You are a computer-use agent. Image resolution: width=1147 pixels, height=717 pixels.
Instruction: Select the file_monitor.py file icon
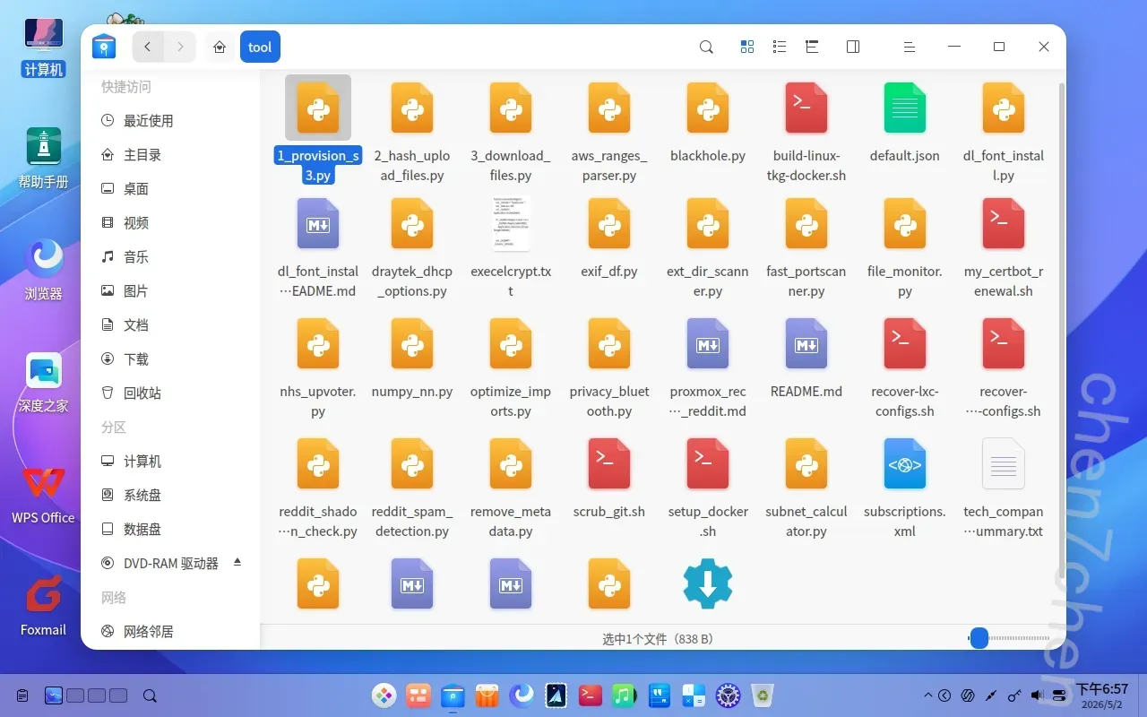click(x=905, y=224)
